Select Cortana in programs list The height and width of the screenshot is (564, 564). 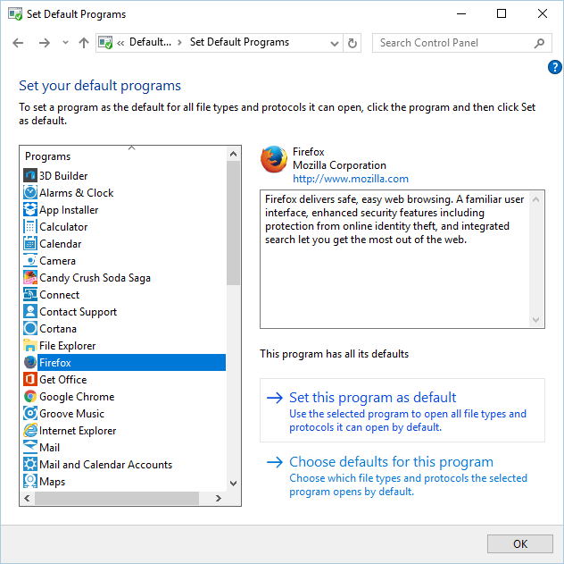58,328
